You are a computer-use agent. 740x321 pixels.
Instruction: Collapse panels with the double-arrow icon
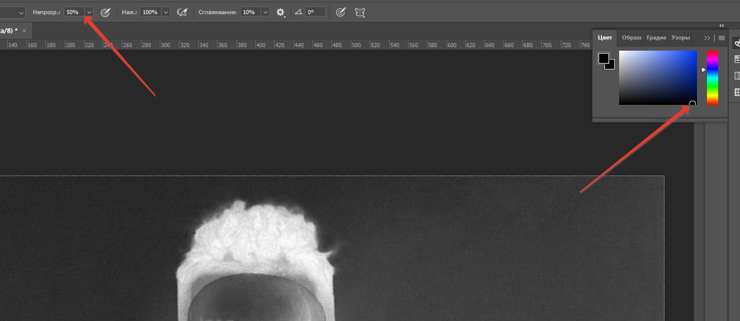coord(722,25)
